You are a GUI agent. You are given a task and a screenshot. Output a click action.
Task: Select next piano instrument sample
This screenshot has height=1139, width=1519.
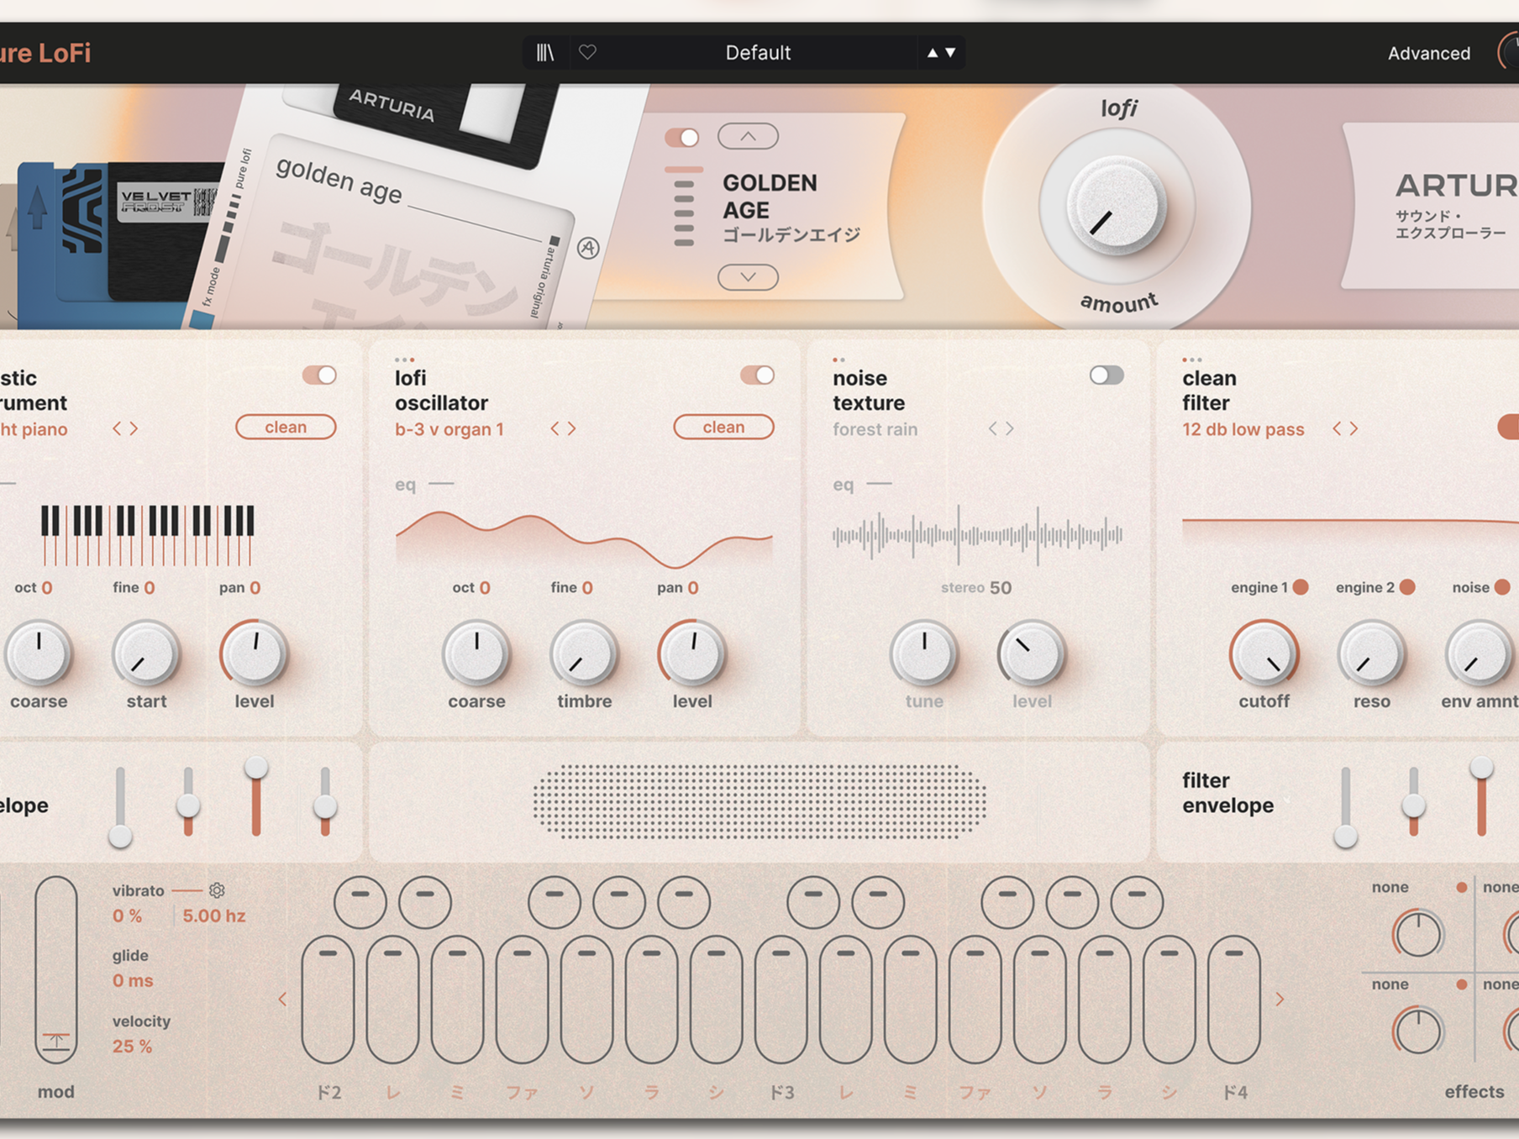point(134,429)
